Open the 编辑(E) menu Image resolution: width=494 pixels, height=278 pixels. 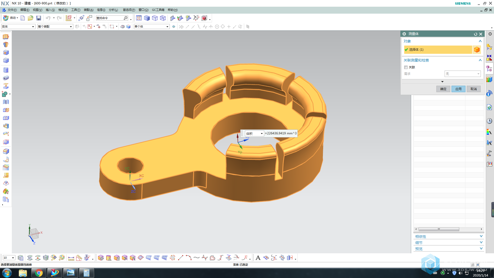point(25,10)
